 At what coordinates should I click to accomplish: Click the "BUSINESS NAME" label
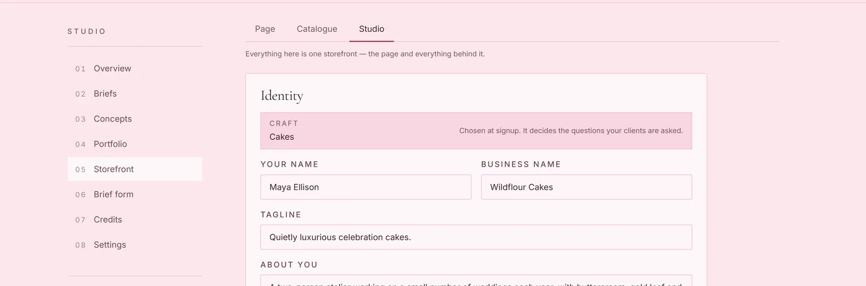click(x=521, y=165)
